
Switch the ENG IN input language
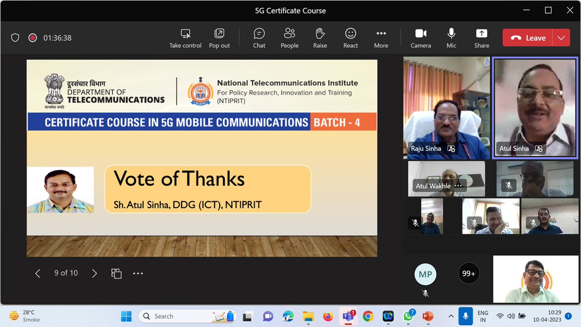483,316
